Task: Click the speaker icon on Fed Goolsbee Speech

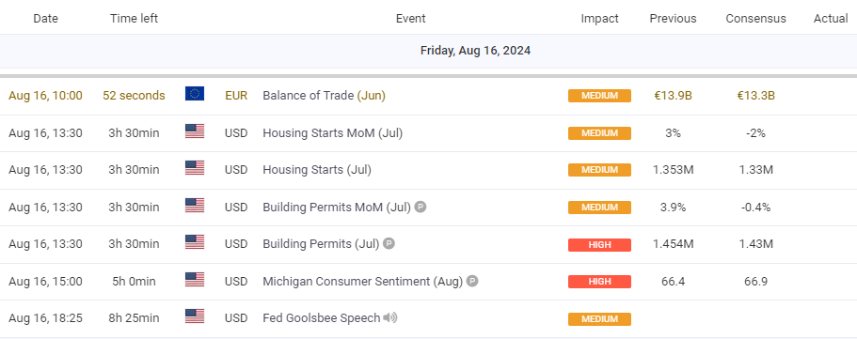Action: [389, 317]
